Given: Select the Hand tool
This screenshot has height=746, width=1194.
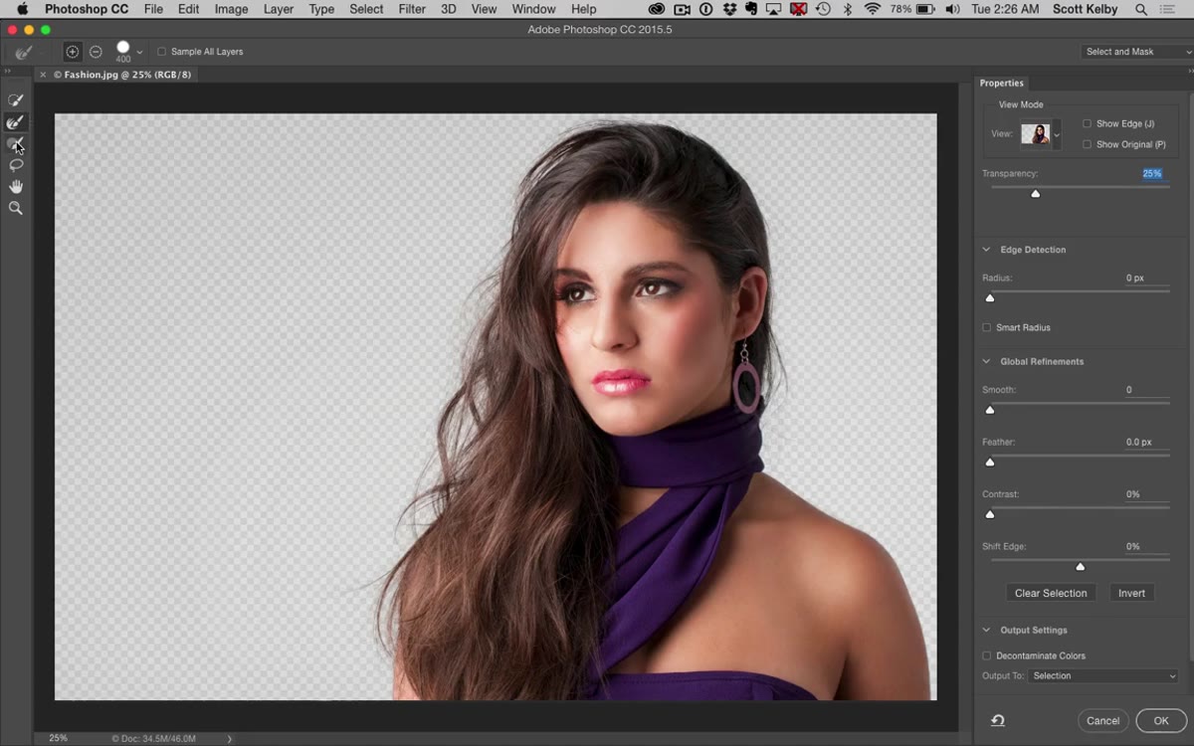Looking at the screenshot, I should [16, 187].
